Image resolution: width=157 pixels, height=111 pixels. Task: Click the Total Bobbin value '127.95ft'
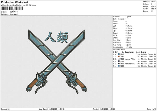[129, 47]
